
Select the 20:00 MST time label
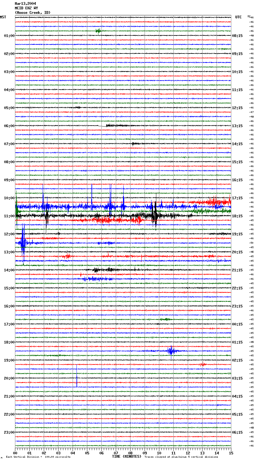coord(9,378)
